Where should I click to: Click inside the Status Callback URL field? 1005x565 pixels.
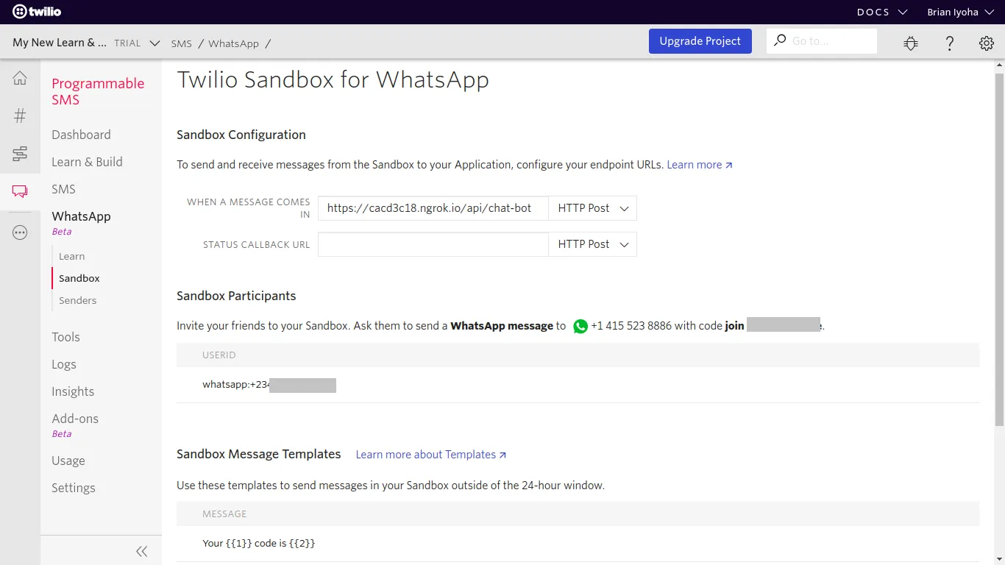click(x=433, y=244)
